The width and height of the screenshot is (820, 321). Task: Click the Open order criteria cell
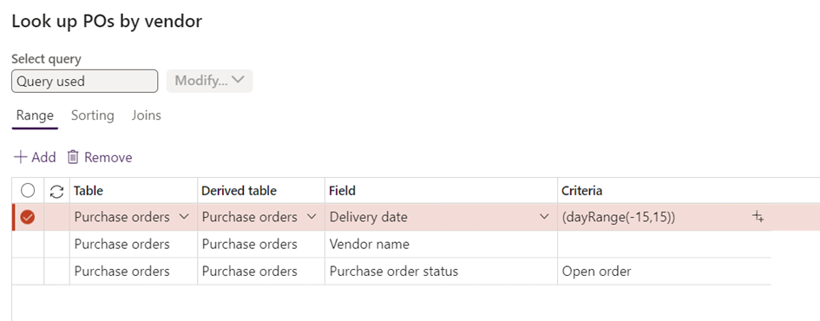(664, 272)
